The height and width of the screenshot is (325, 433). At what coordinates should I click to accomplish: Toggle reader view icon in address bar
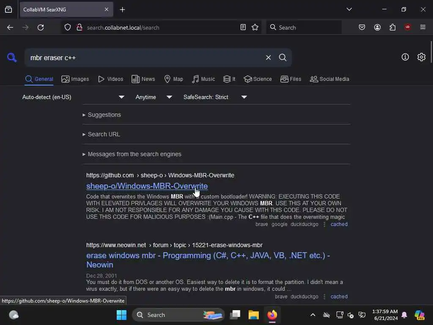pyautogui.click(x=243, y=28)
